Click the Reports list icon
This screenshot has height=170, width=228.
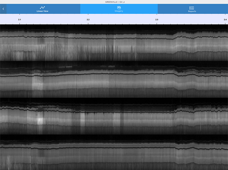point(192,8)
